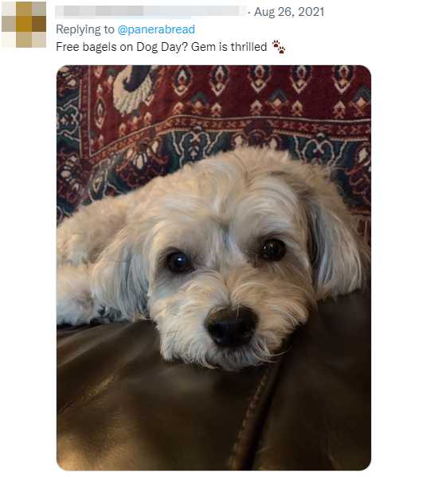Viewport: 442px width, 477px height.
Task: Open the attached dog photo
Action: pyautogui.click(x=213, y=268)
